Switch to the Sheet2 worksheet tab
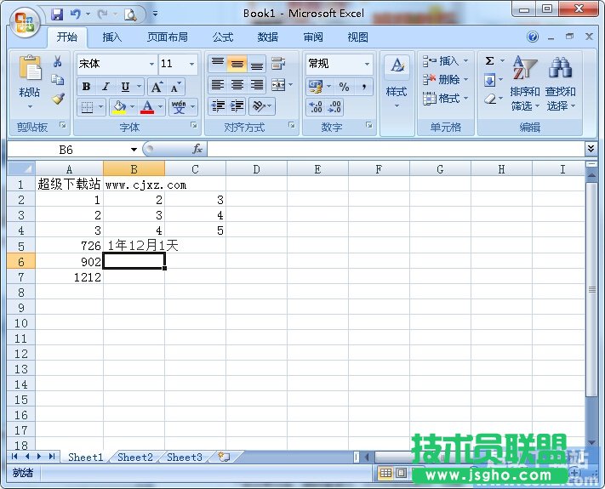This screenshot has width=605, height=489. click(135, 457)
